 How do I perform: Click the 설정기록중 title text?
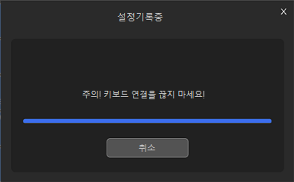click(x=140, y=17)
